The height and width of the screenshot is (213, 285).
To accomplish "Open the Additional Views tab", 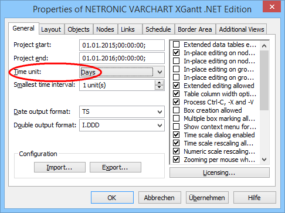I will (x=242, y=29).
